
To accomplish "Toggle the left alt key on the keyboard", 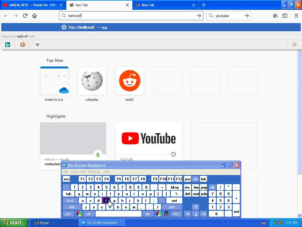I will point(88,214).
